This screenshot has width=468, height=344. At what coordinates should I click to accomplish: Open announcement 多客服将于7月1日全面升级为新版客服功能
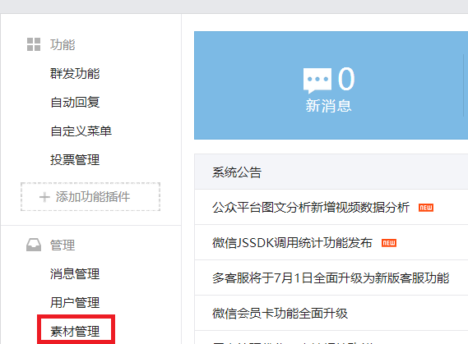point(331,277)
